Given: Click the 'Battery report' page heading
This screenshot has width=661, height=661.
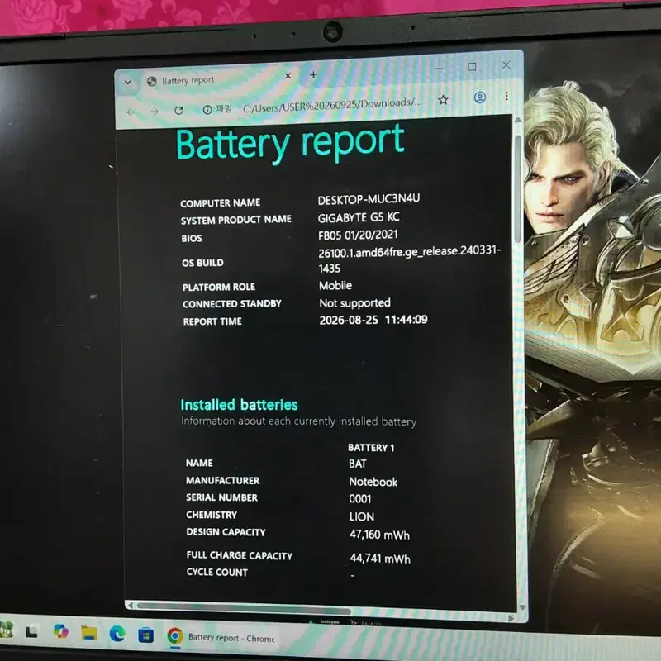Looking at the screenshot, I should 290,142.
